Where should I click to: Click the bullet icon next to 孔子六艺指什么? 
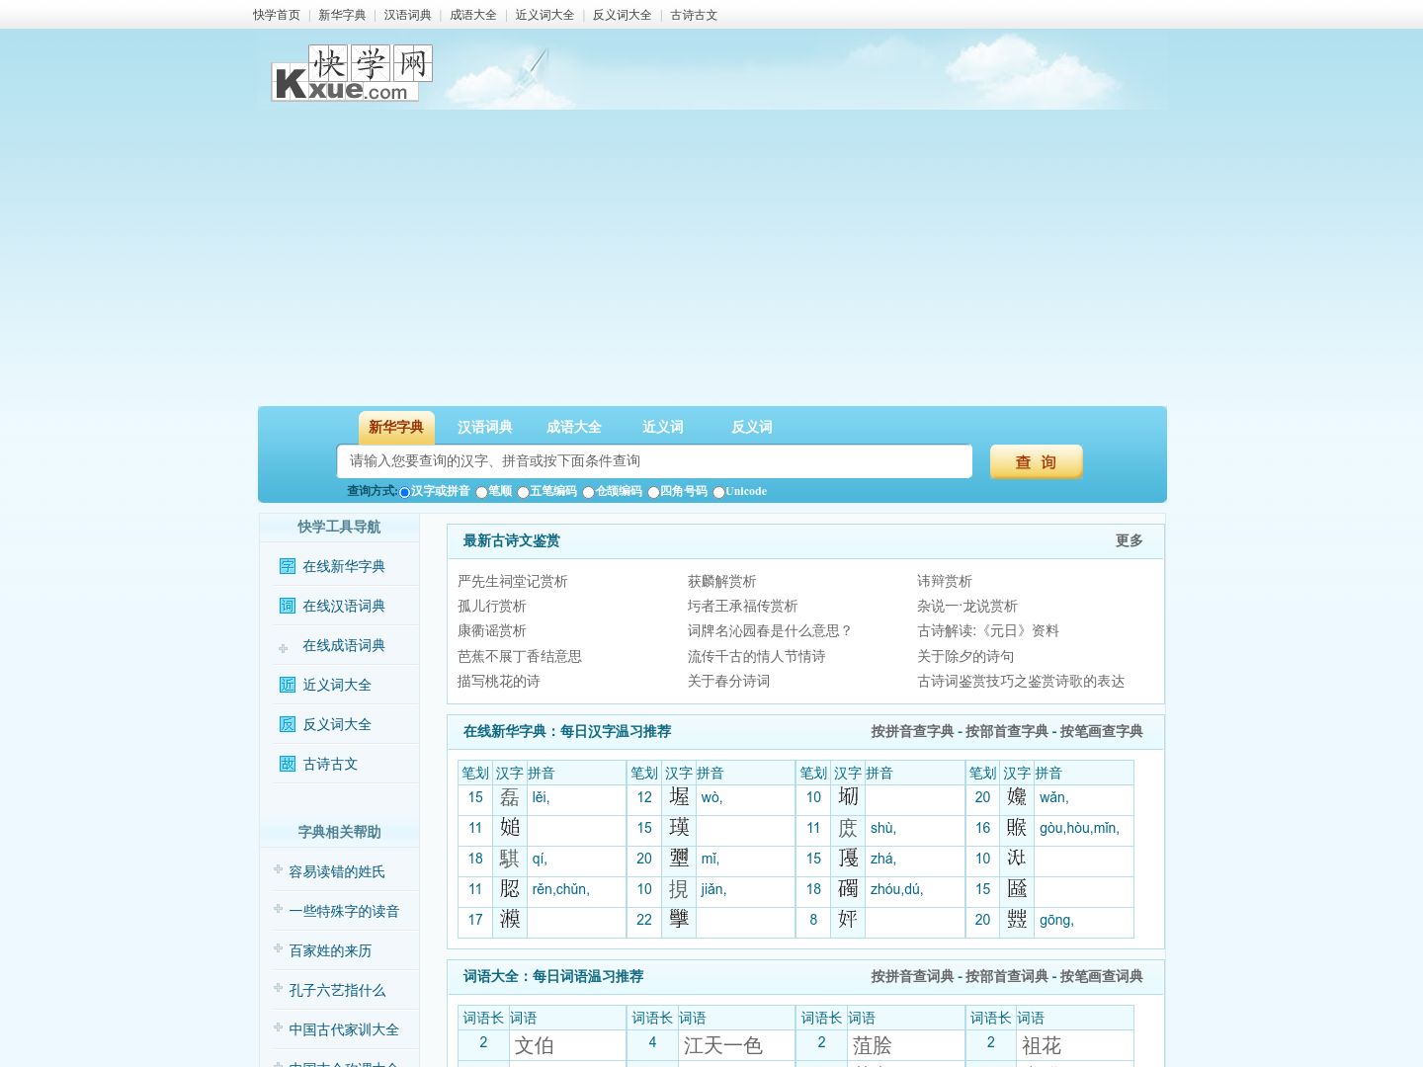278,988
